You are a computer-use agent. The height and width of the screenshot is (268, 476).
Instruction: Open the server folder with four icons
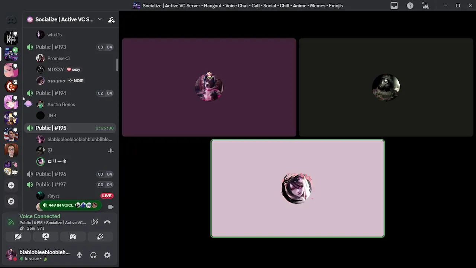point(11,168)
